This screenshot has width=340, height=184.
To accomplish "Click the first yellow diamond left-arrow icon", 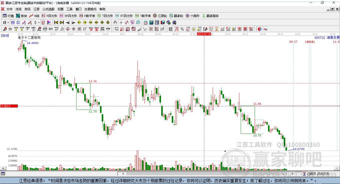I will 79,23.
